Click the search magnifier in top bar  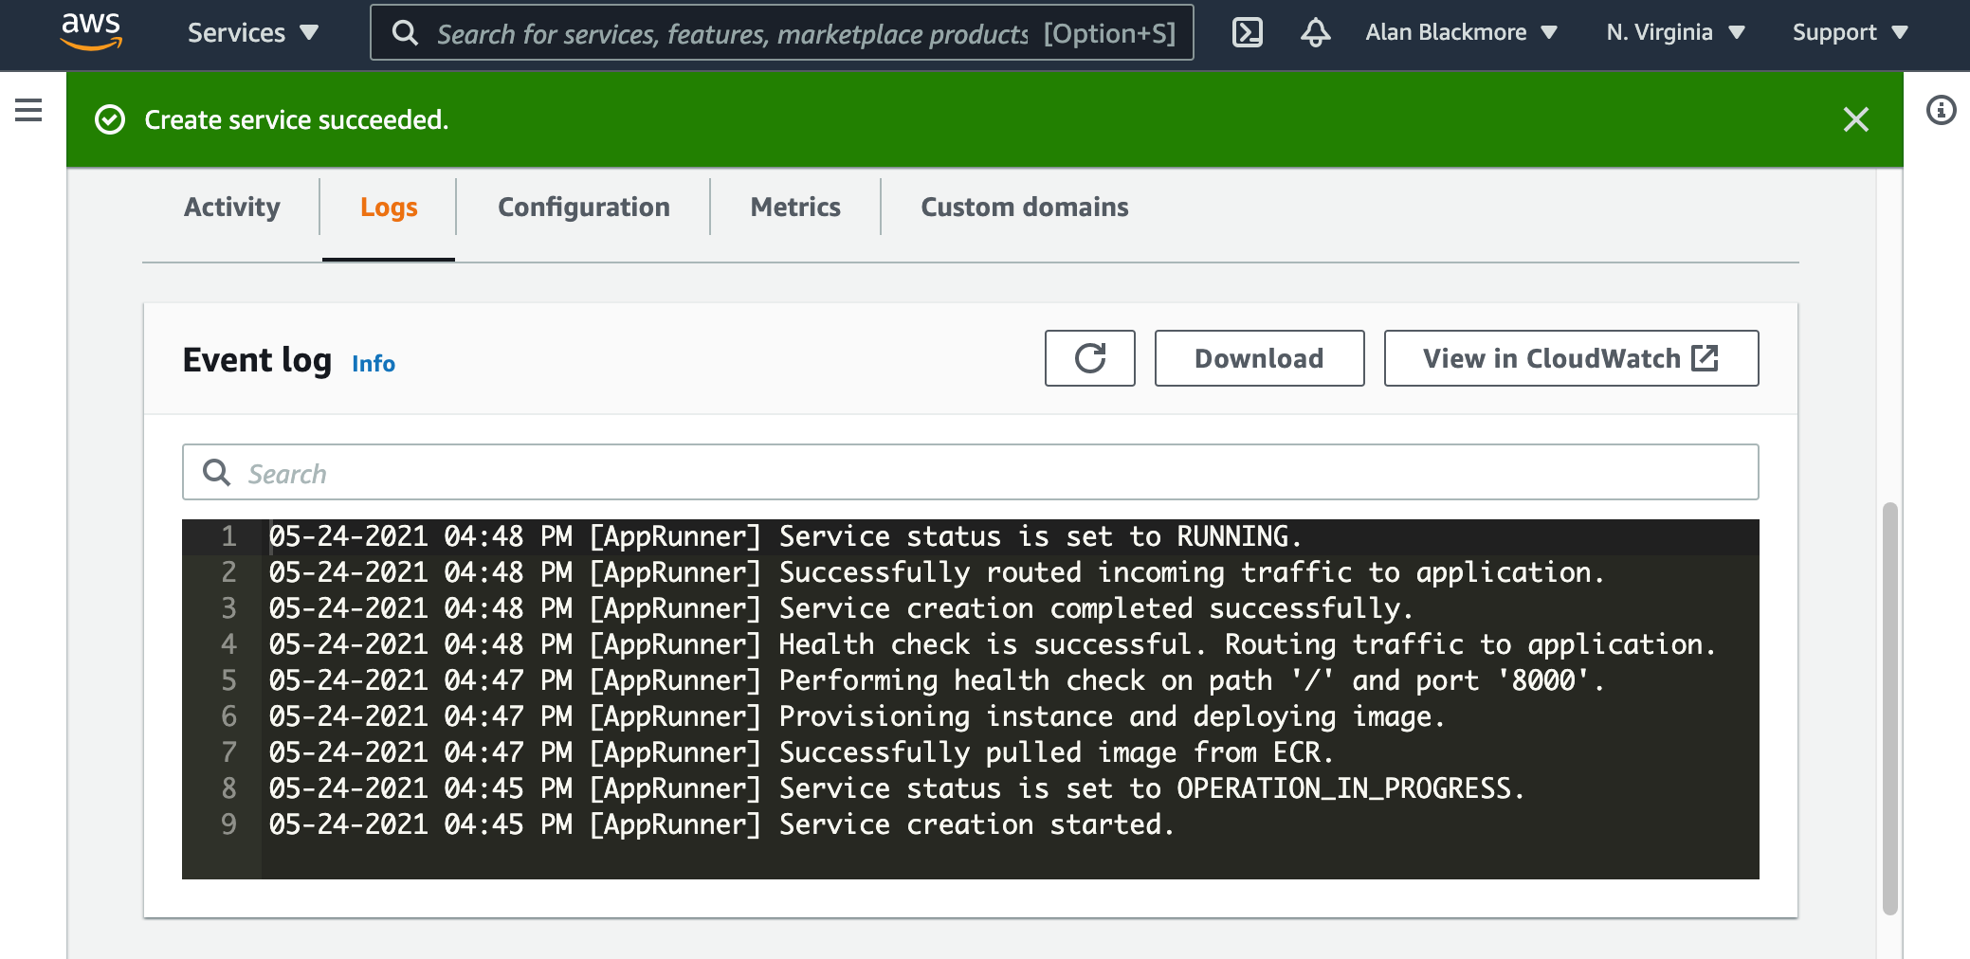point(405,33)
